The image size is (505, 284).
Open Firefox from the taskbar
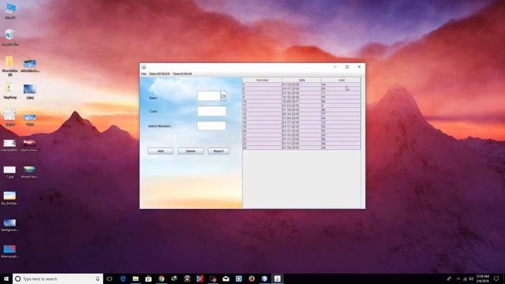252,278
